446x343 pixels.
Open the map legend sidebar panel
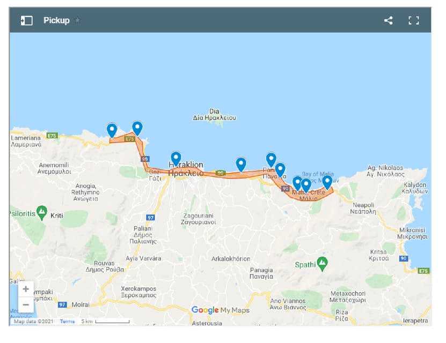[27, 20]
